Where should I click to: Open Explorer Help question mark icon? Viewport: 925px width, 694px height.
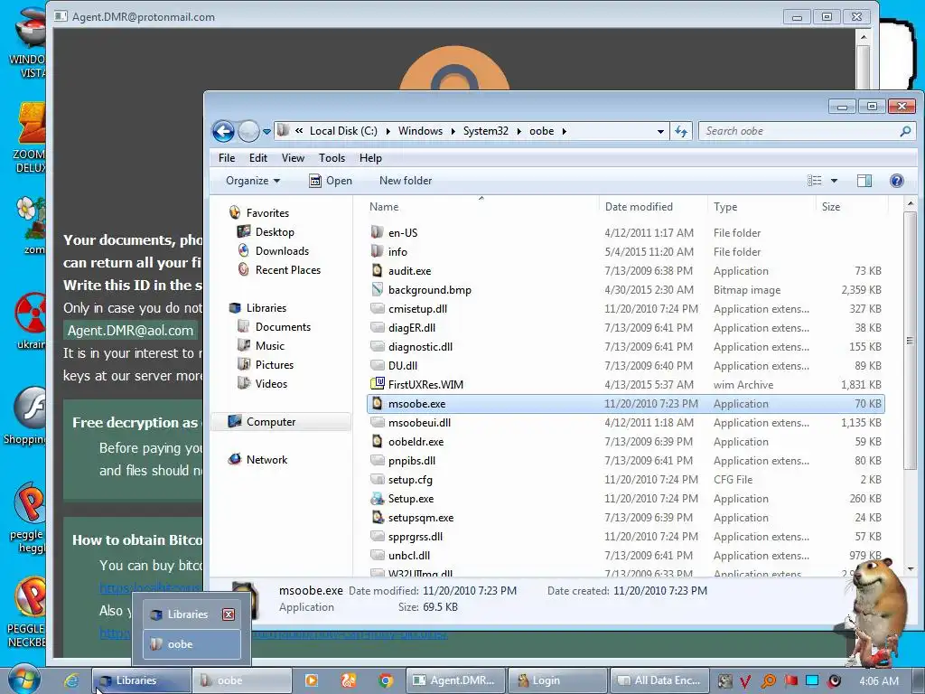point(897,181)
